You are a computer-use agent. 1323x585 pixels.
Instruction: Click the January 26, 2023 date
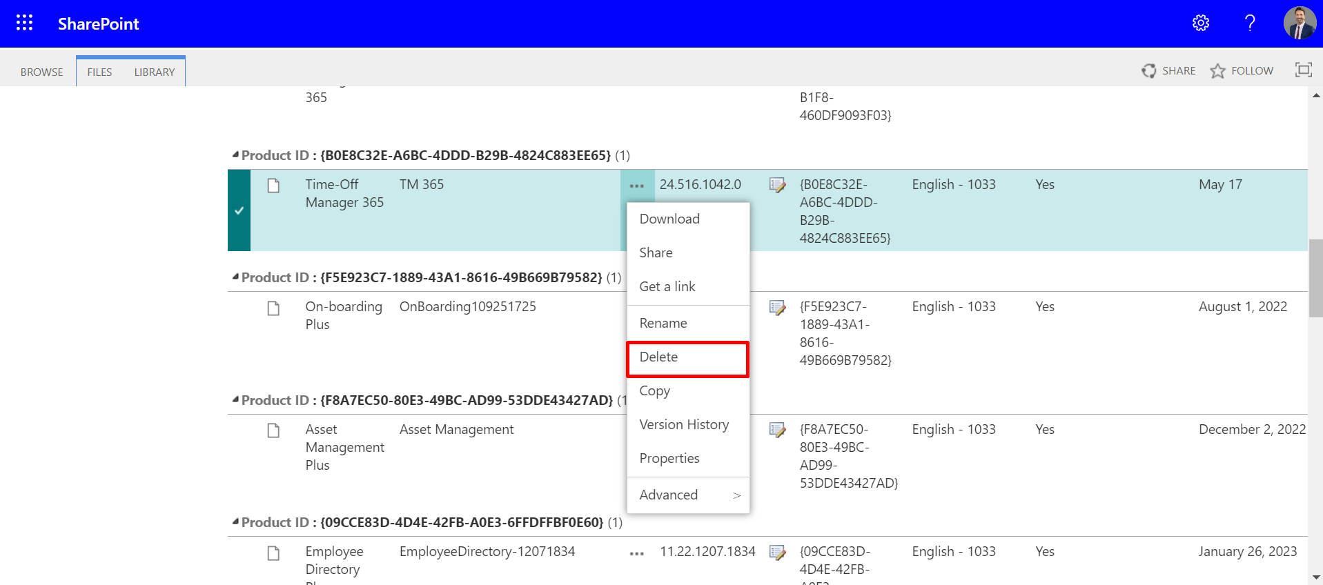click(x=1247, y=551)
